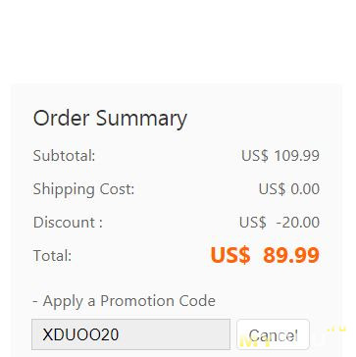356x357 pixels.
Task: Focus the promotion code field containing XDUOO20
Action: tap(130, 334)
